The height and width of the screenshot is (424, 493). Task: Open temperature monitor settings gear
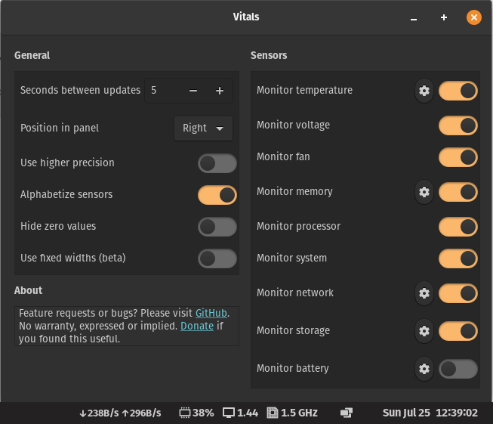424,91
